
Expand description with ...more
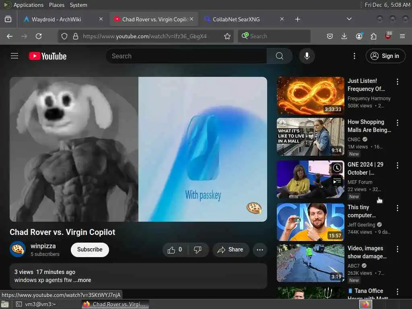point(82,280)
